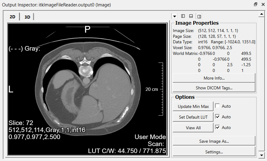Uncheck Auto next to View All
267x161 pixels.
click(x=217, y=127)
